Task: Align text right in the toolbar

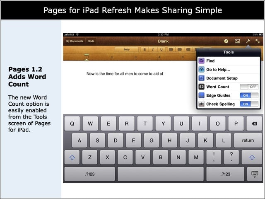Action: (188, 50)
